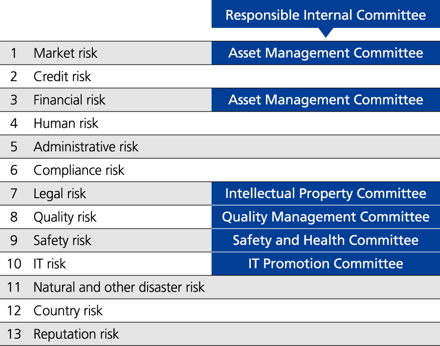Click the Responsible Internal Committee header
Screen dimensions: 440x346
(x=326, y=14)
